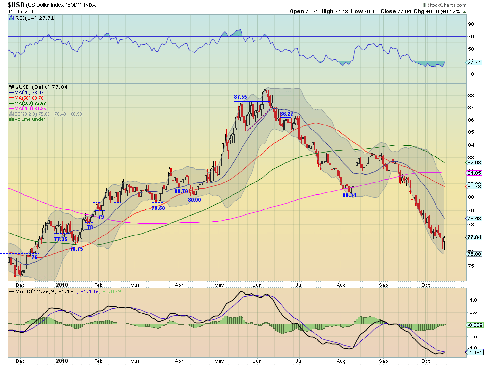Click the RSI line icon beside RSI(14)
This screenshot has height=365, width=485.
pos(12,18)
